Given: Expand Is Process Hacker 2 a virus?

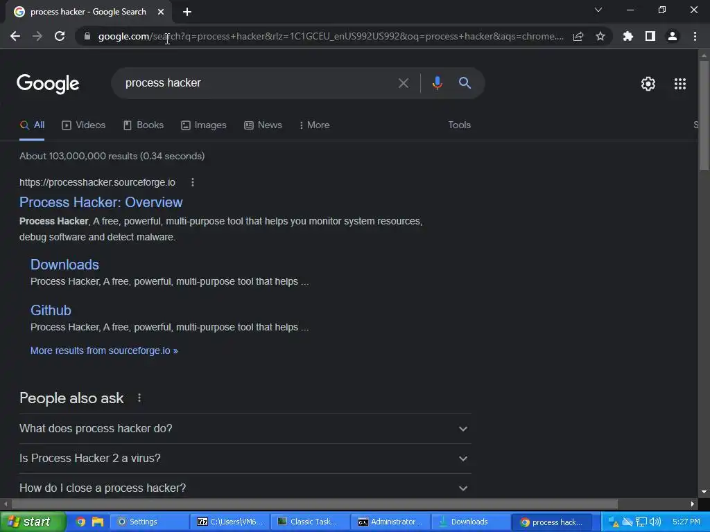Looking at the screenshot, I should [x=245, y=459].
